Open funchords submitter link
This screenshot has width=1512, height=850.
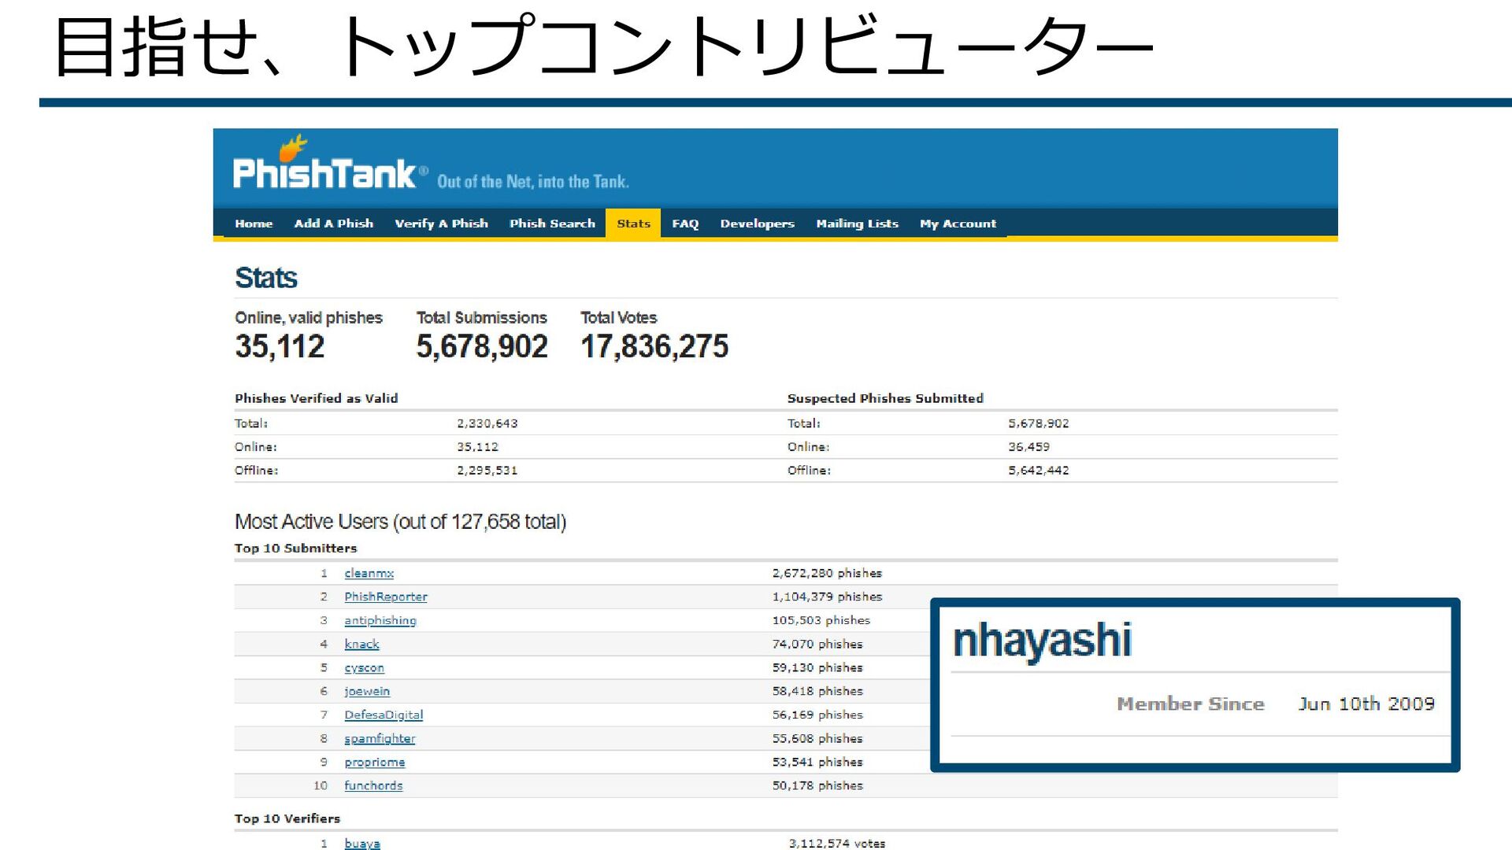click(x=372, y=786)
